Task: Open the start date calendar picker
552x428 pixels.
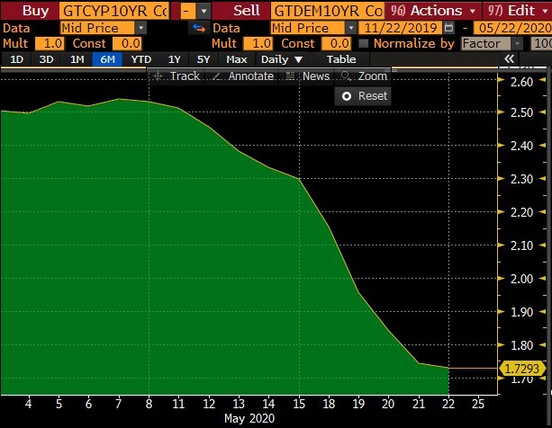Action: tap(448, 28)
